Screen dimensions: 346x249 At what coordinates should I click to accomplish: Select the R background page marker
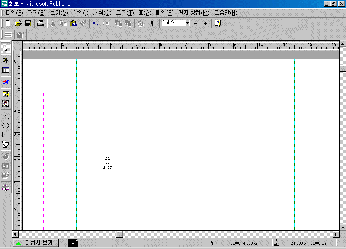pos(73,243)
